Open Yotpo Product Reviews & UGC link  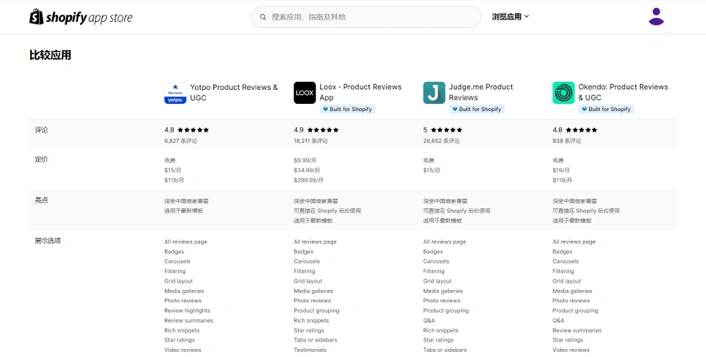(x=233, y=92)
